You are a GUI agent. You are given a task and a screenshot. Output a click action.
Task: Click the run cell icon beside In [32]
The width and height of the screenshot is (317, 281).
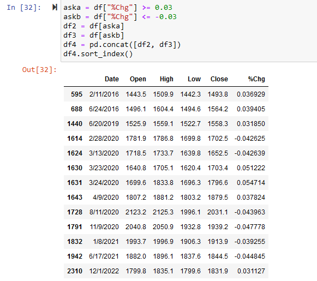55,8
